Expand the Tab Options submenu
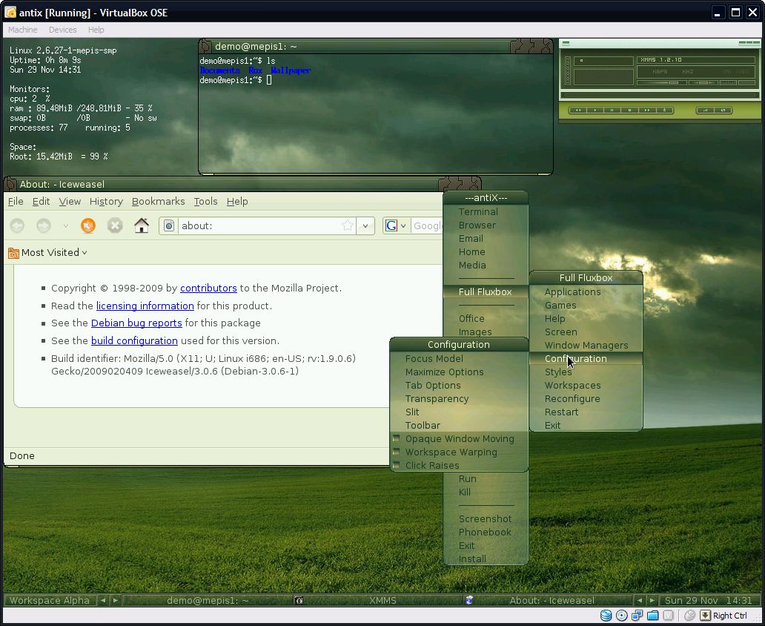The width and height of the screenshot is (765, 626). point(459,385)
